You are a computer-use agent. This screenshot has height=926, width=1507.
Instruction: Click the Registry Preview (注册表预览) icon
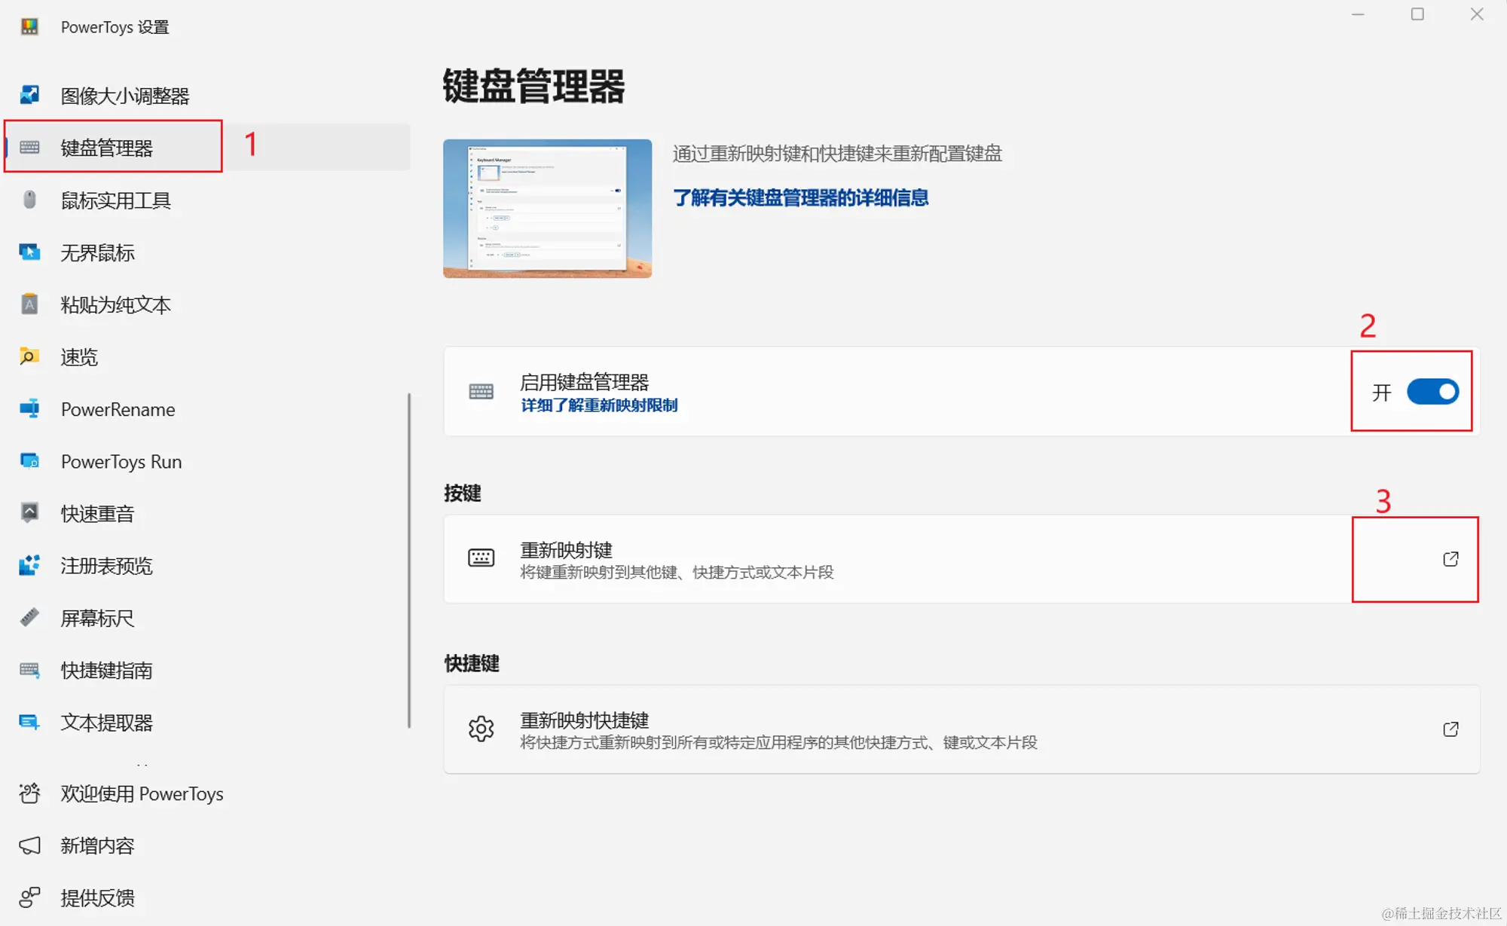click(29, 565)
